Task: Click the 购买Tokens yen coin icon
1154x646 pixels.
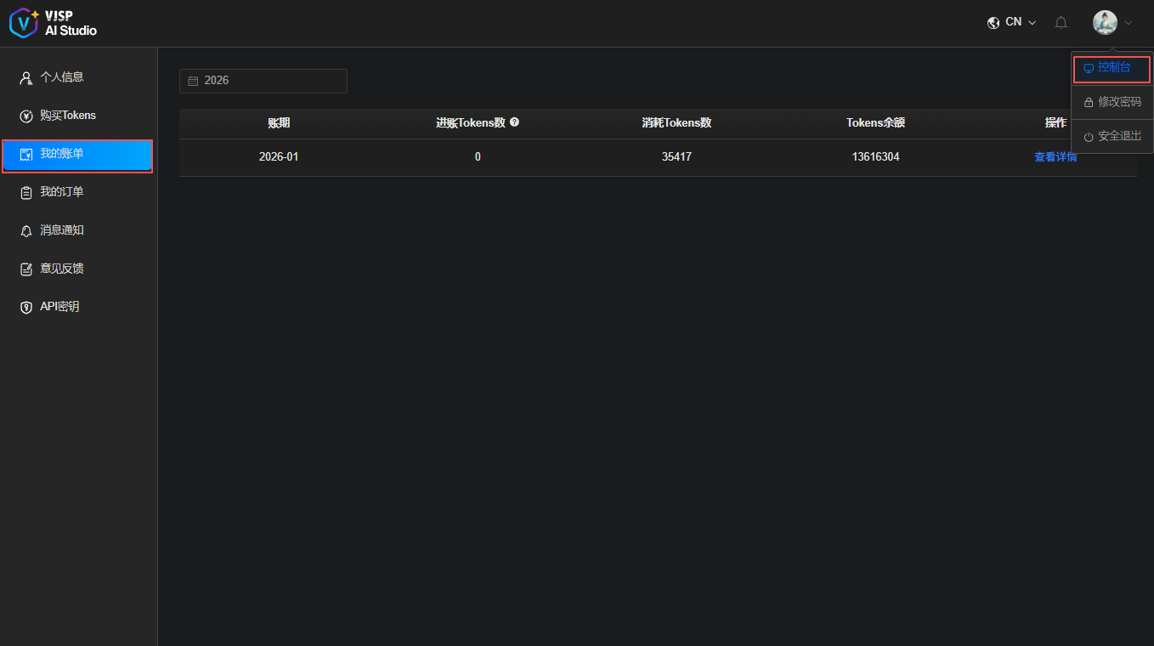Action: click(26, 116)
